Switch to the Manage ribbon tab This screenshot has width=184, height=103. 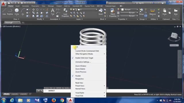pyautogui.click(x=51, y=6)
